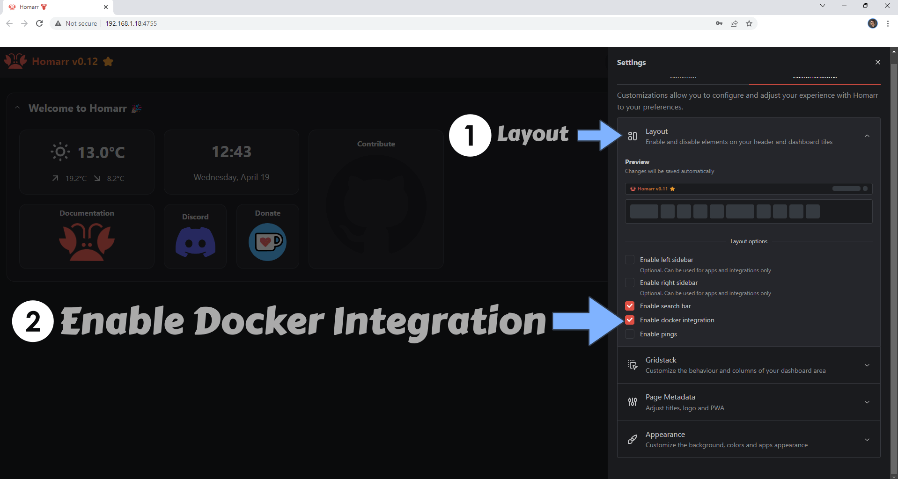Viewport: 898px width, 479px height.
Task: Click the browser share page icon
Action: pos(734,23)
